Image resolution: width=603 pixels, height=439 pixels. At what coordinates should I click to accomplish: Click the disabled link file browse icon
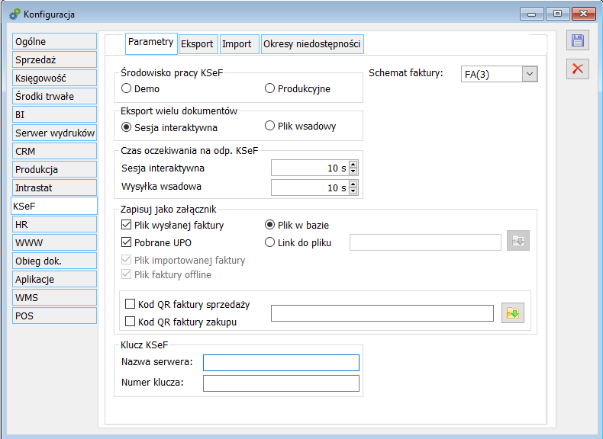(518, 241)
